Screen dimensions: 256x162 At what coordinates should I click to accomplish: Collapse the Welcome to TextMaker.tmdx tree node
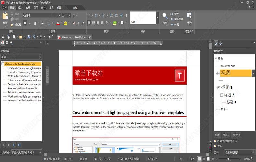pyautogui.click(x=3, y=64)
